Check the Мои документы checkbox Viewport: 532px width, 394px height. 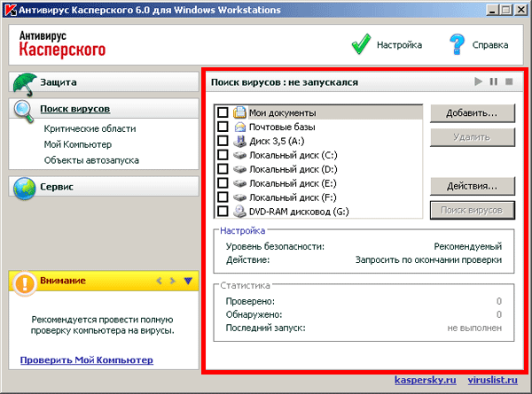223,112
